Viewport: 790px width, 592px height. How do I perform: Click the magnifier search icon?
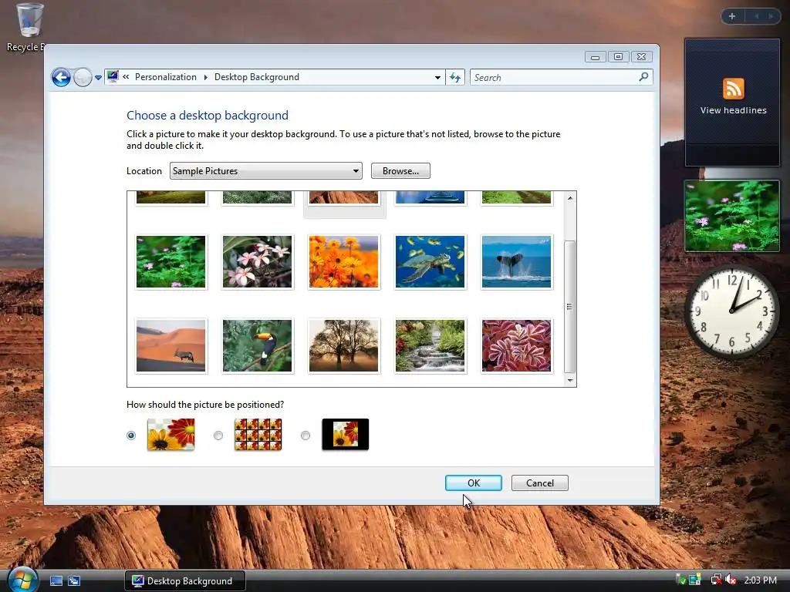[x=643, y=77]
